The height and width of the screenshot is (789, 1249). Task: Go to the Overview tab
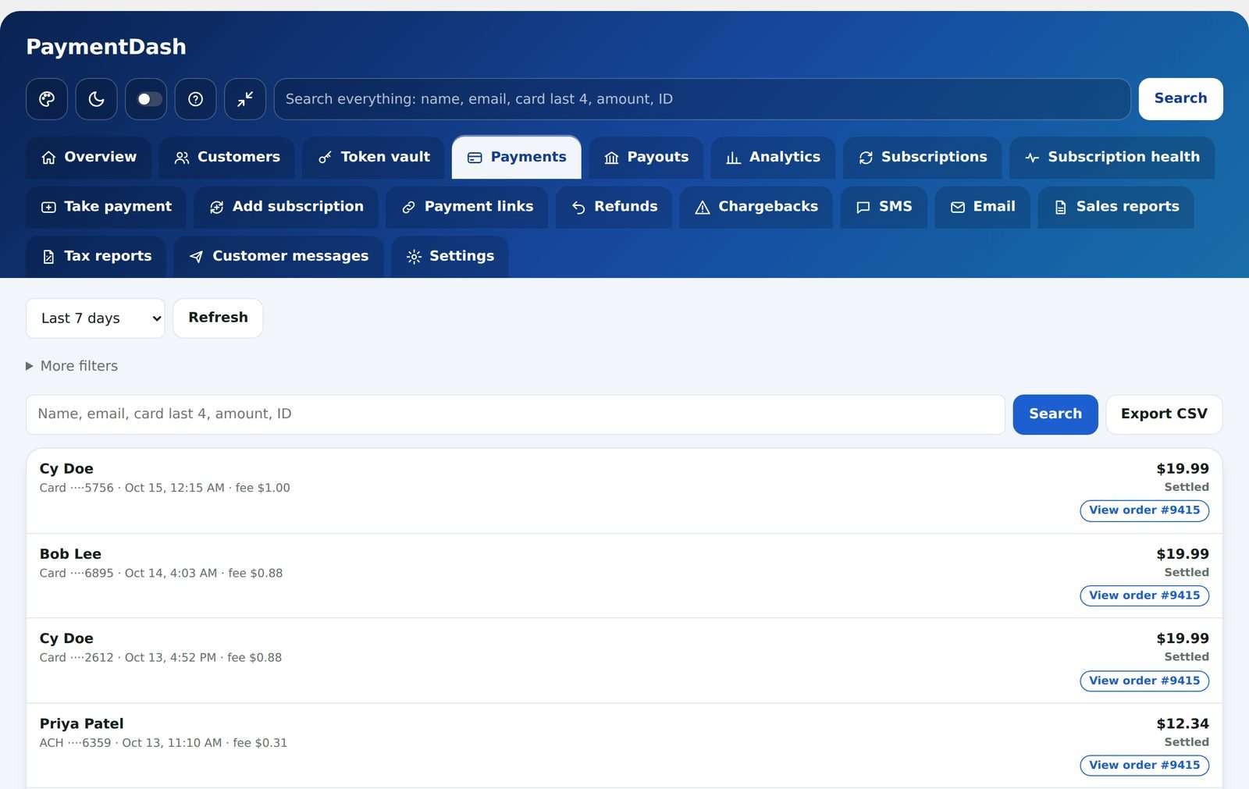tap(89, 158)
